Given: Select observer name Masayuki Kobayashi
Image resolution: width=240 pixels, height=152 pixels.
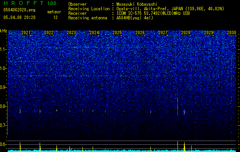Looking at the screenshot, I should click(137, 4).
